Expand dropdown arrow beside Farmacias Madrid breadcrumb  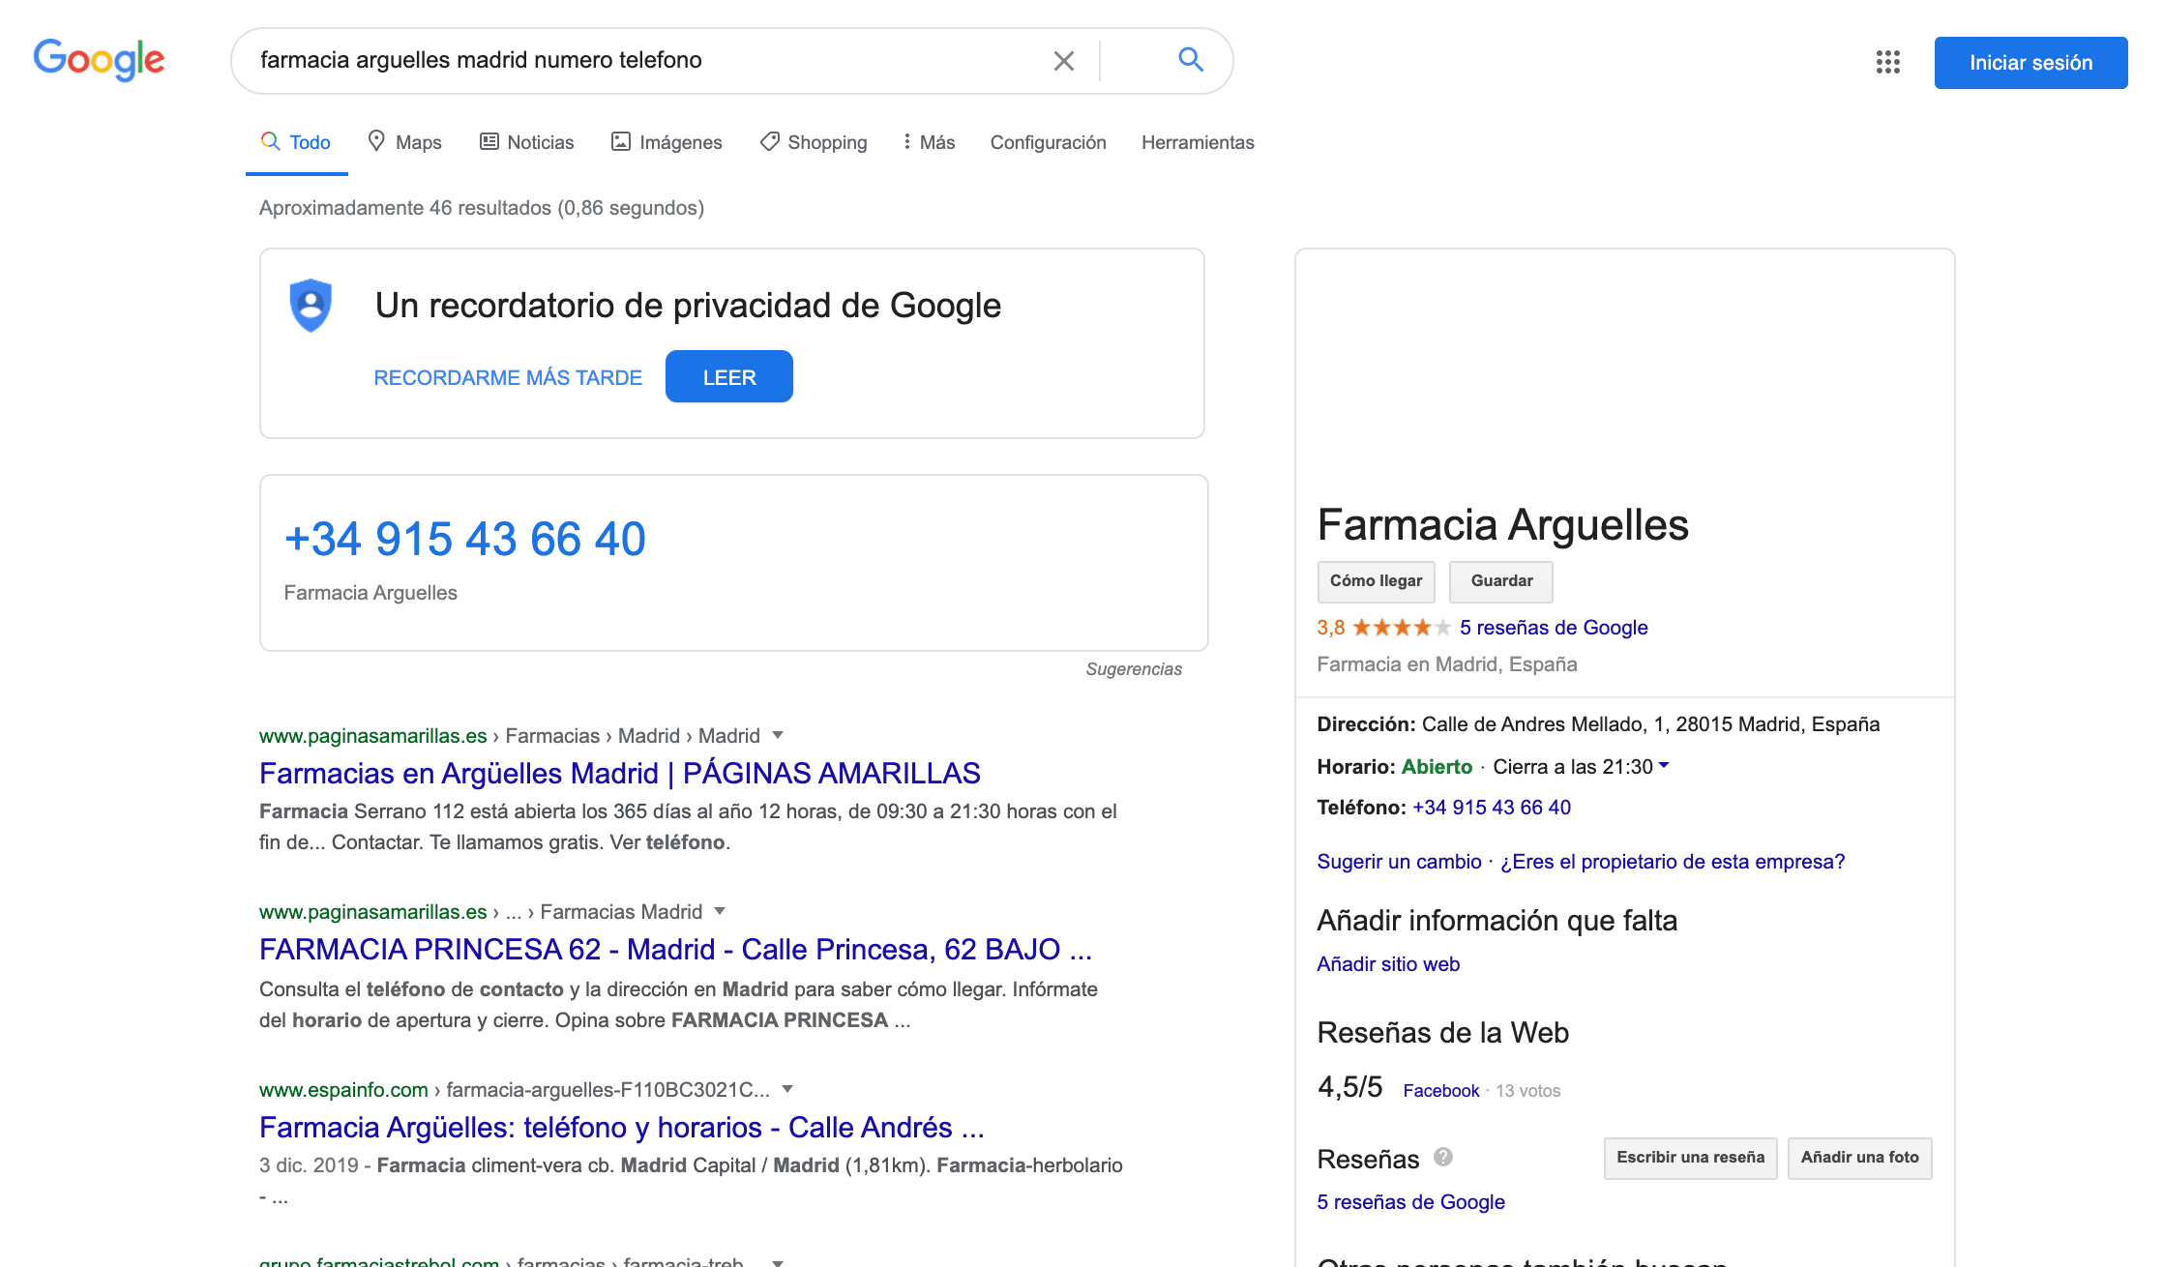click(720, 912)
